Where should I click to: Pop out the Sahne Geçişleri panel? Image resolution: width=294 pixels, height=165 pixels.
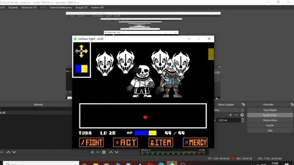click(243, 104)
